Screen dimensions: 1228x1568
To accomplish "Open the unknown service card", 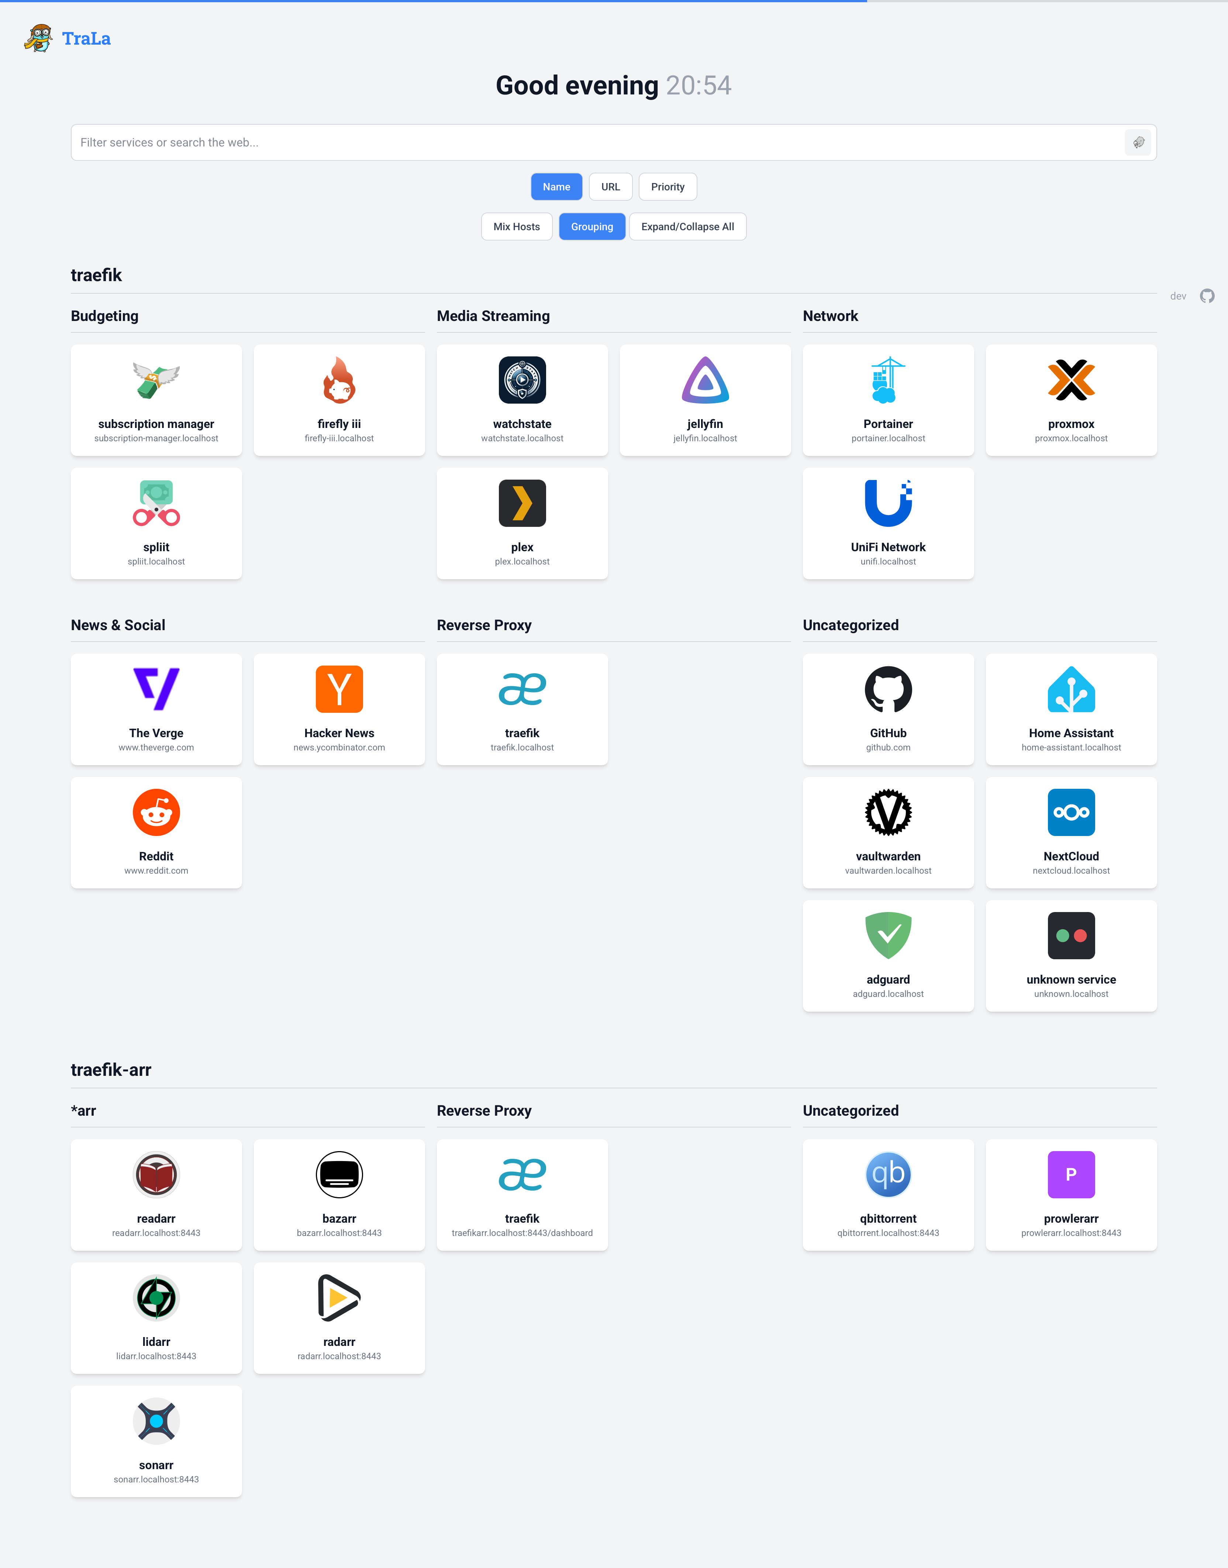I will click(1071, 956).
